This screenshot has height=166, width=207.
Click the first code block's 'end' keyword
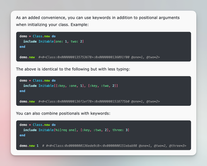click(22, 47)
